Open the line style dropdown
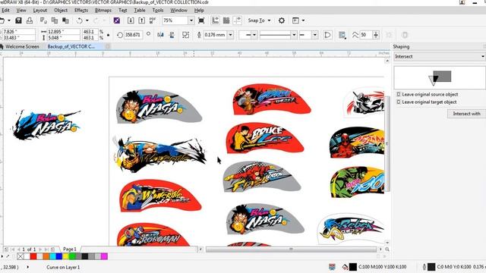 click(294, 35)
